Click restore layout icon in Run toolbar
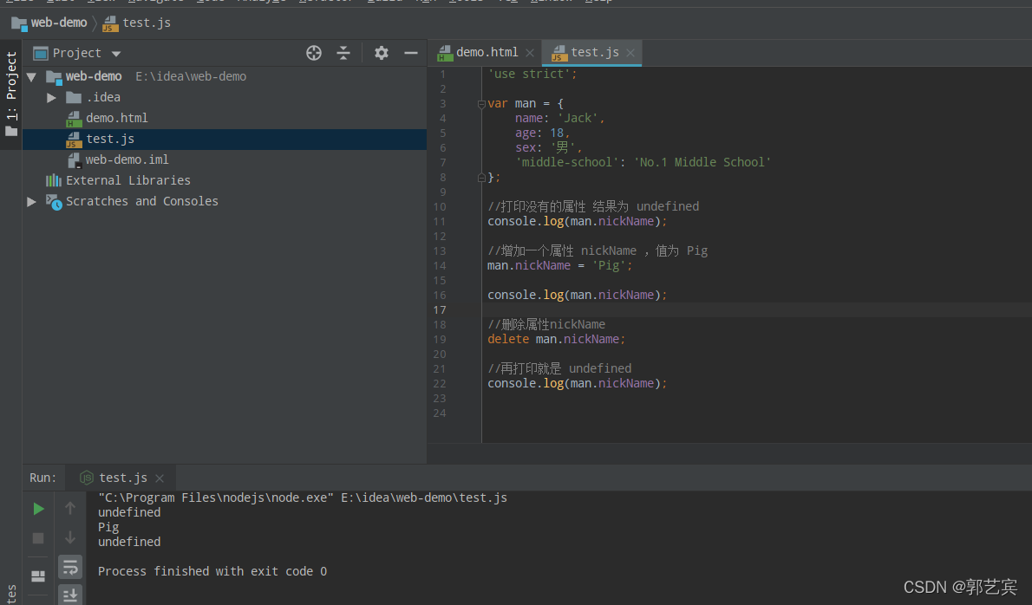Viewport: 1032px width, 605px height. [38, 576]
